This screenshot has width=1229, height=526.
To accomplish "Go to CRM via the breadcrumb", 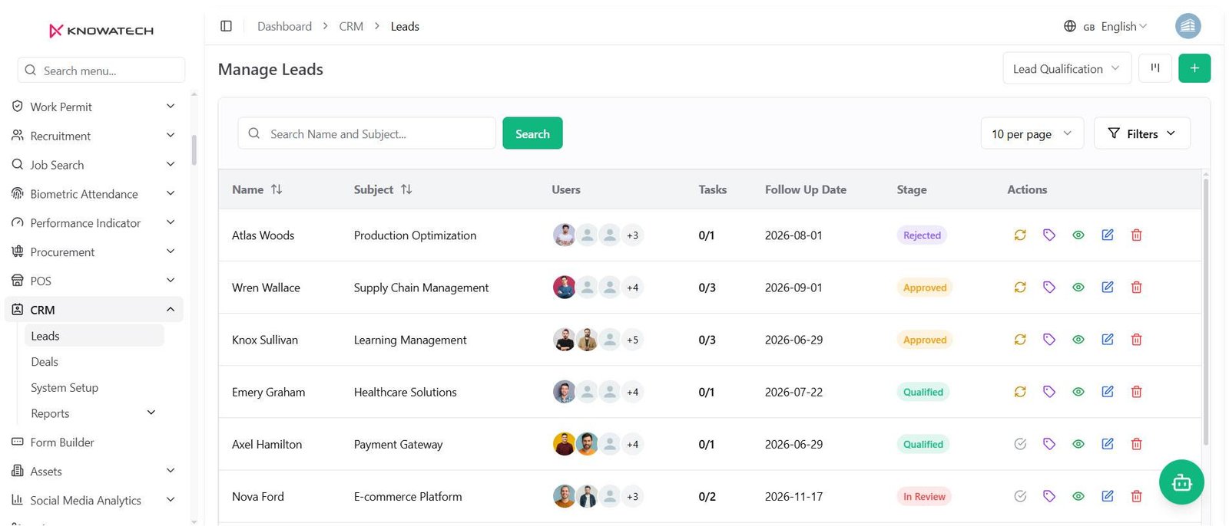I will [x=351, y=26].
